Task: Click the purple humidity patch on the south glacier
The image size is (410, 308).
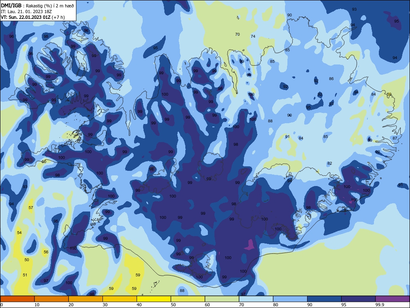Action: pyautogui.click(x=250, y=245)
